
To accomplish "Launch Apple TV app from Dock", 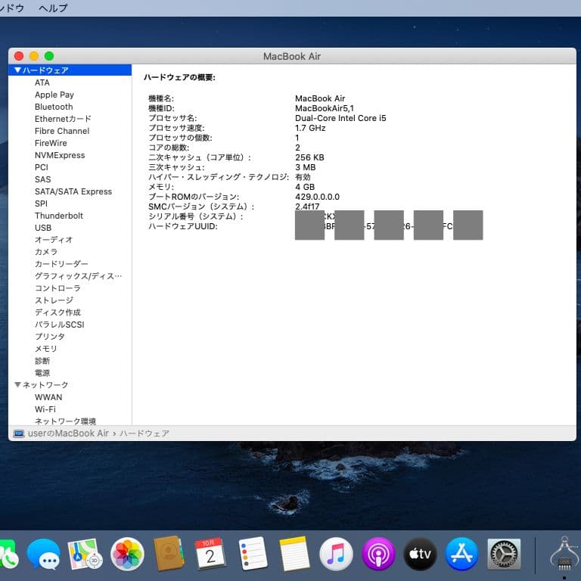I will click(x=420, y=554).
